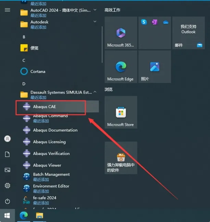The image size is (210, 222).
Task: Jump to letter C section header
Action: [24, 60]
